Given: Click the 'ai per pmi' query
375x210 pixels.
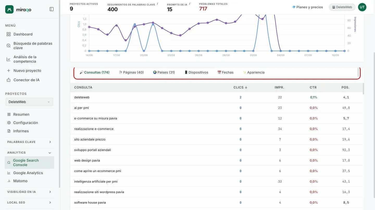Looking at the screenshot, I should tap(82, 108).
